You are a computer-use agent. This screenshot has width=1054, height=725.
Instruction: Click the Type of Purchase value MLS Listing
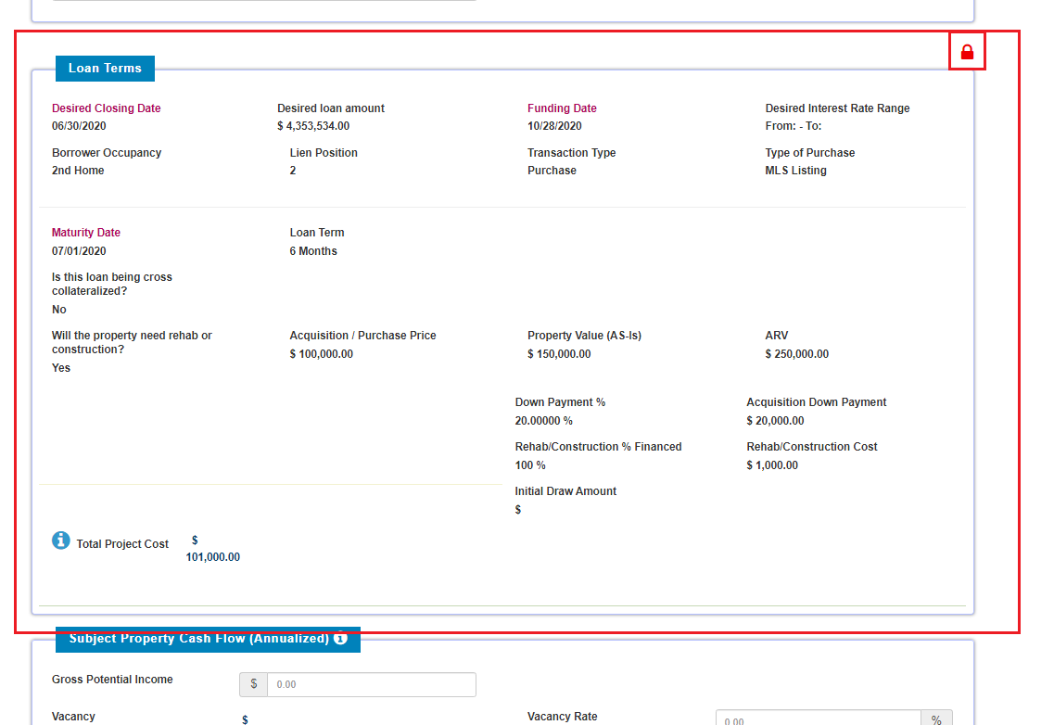[795, 171]
